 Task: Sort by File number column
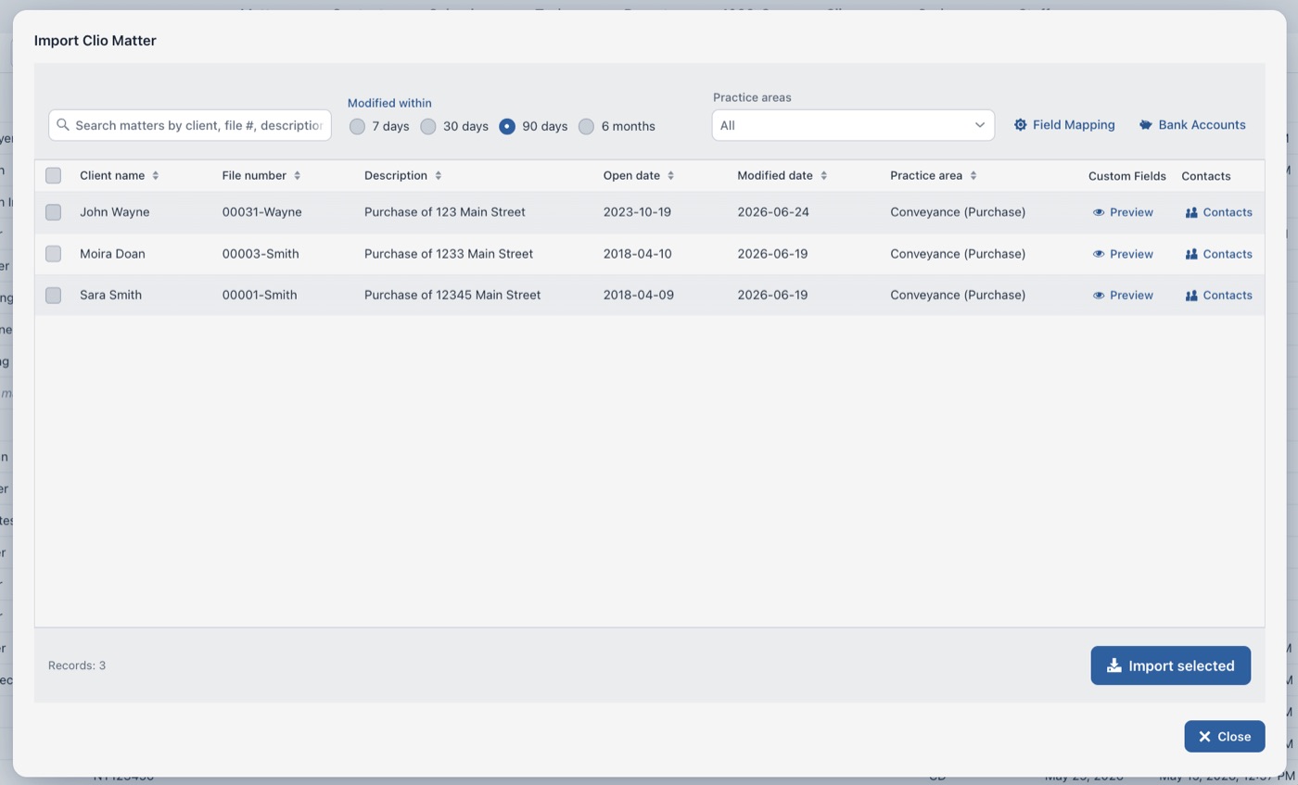[261, 175]
